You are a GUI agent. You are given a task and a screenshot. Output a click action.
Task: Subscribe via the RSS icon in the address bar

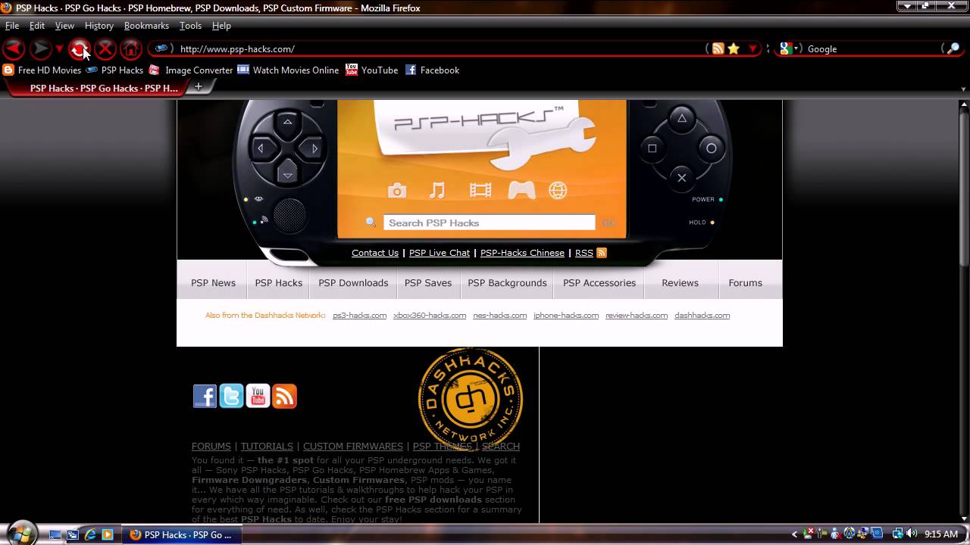tap(718, 48)
